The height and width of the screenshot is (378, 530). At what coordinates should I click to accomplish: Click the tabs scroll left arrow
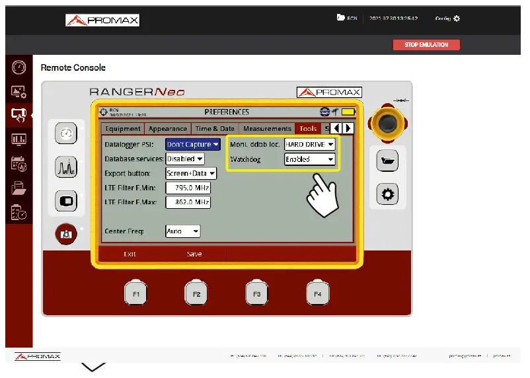tap(336, 128)
